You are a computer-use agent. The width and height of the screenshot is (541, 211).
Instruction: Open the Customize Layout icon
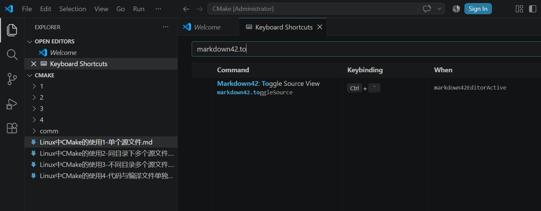point(519,9)
